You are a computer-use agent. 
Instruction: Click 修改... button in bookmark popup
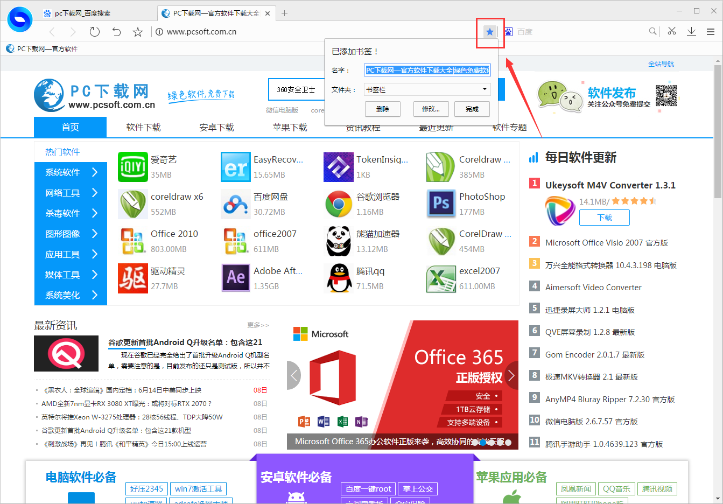point(431,109)
